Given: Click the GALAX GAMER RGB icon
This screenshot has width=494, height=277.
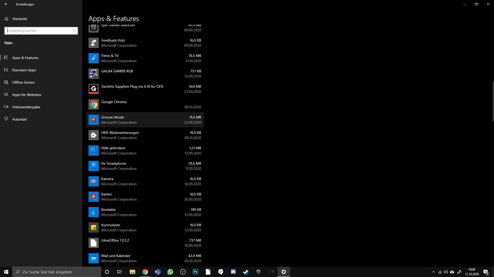Looking at the screenshot, I should [x=93, y=74].
